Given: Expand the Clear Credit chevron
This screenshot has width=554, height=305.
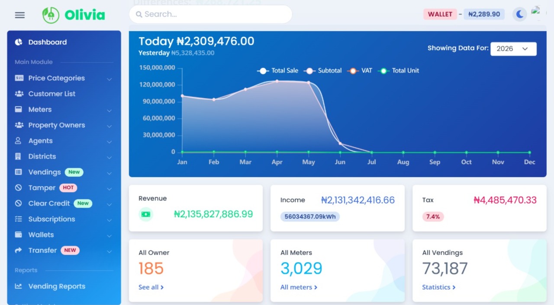Looking at the screenshot, I should 109,204.
